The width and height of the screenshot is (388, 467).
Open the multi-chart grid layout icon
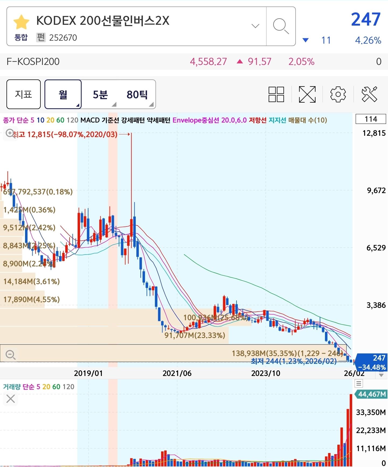coord(276,94)
